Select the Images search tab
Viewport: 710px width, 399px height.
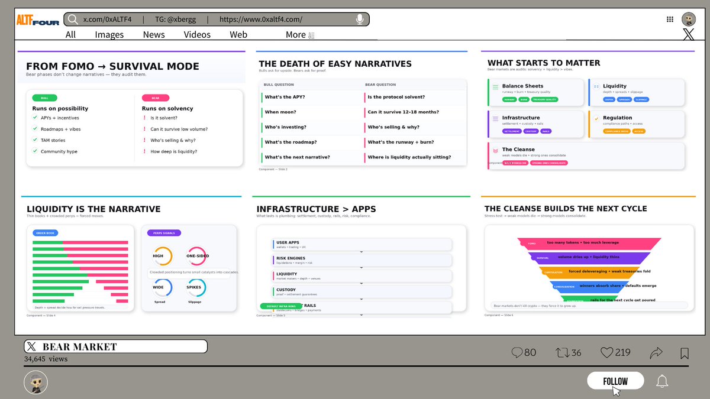(x=109, y=34)
